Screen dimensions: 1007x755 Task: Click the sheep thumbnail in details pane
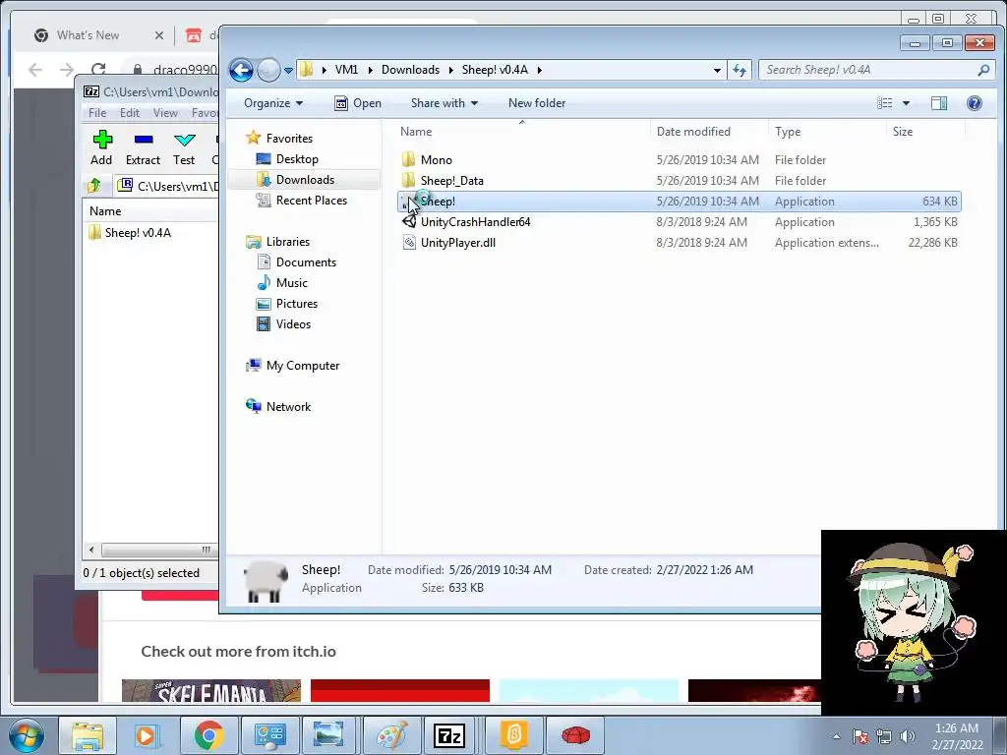(x=266, y=580)
